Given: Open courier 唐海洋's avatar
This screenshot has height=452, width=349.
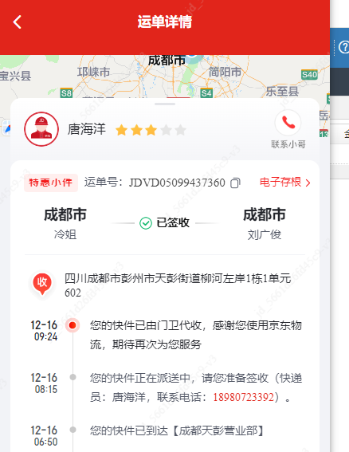Looking at the screenshot, I should click(x=41, y=129).
